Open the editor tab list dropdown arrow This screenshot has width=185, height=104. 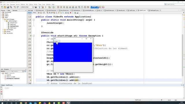tap(182, 10)
